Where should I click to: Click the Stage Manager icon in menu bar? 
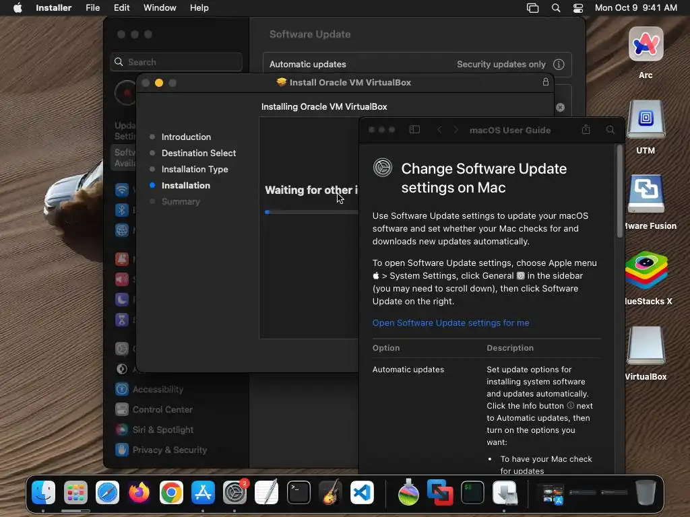[532, 8]
